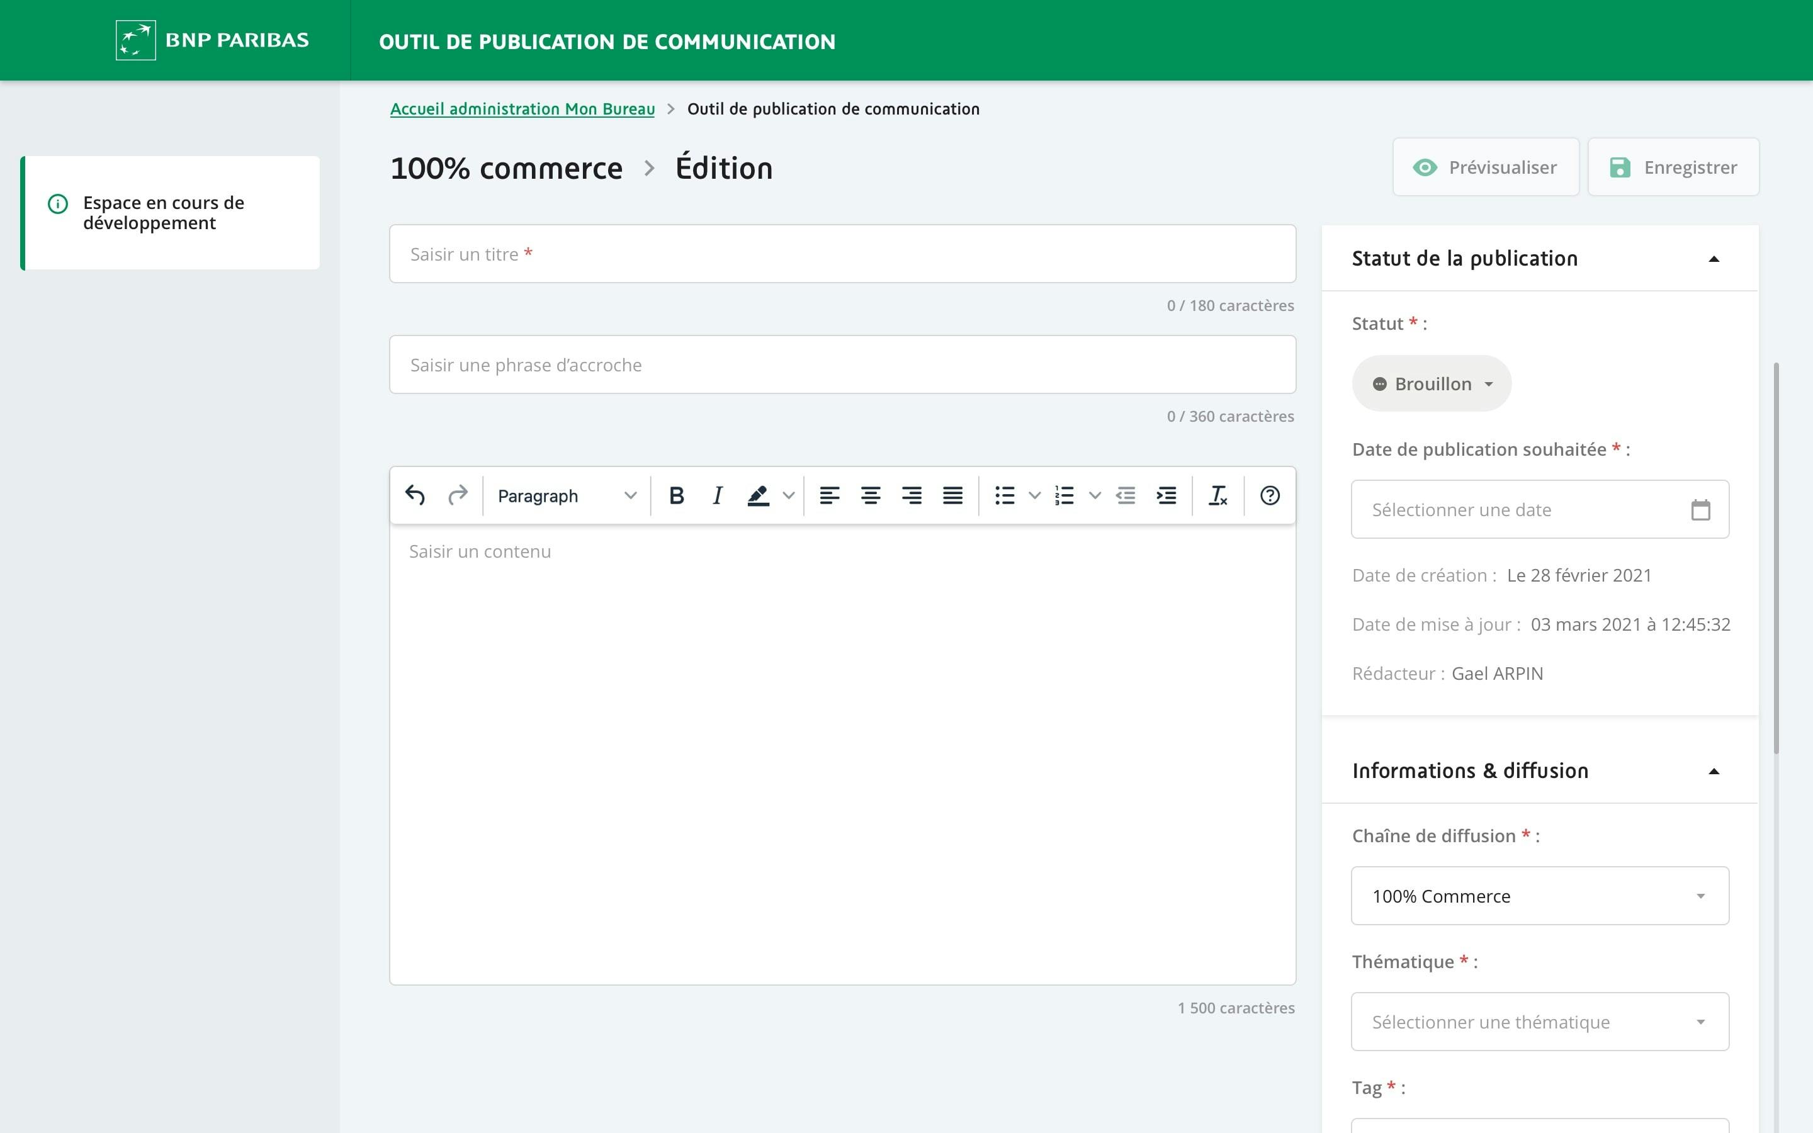This screenshot has height=1133, width=1813.
Task: Click the Highlight text color icon
Action: [x=757, y=496]
